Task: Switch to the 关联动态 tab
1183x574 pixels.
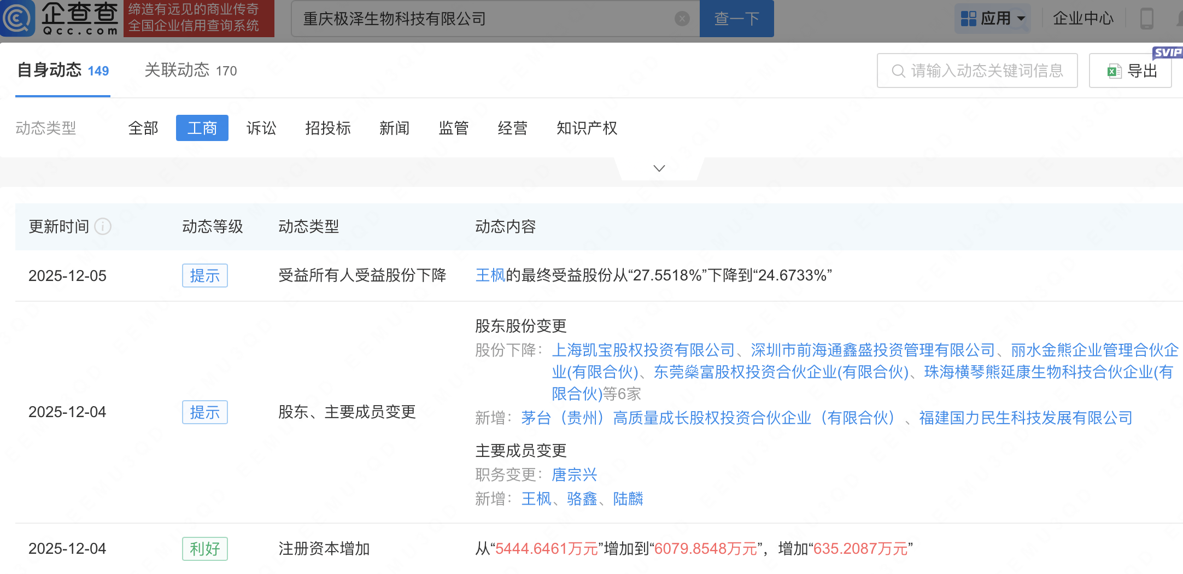Action: 190,71
